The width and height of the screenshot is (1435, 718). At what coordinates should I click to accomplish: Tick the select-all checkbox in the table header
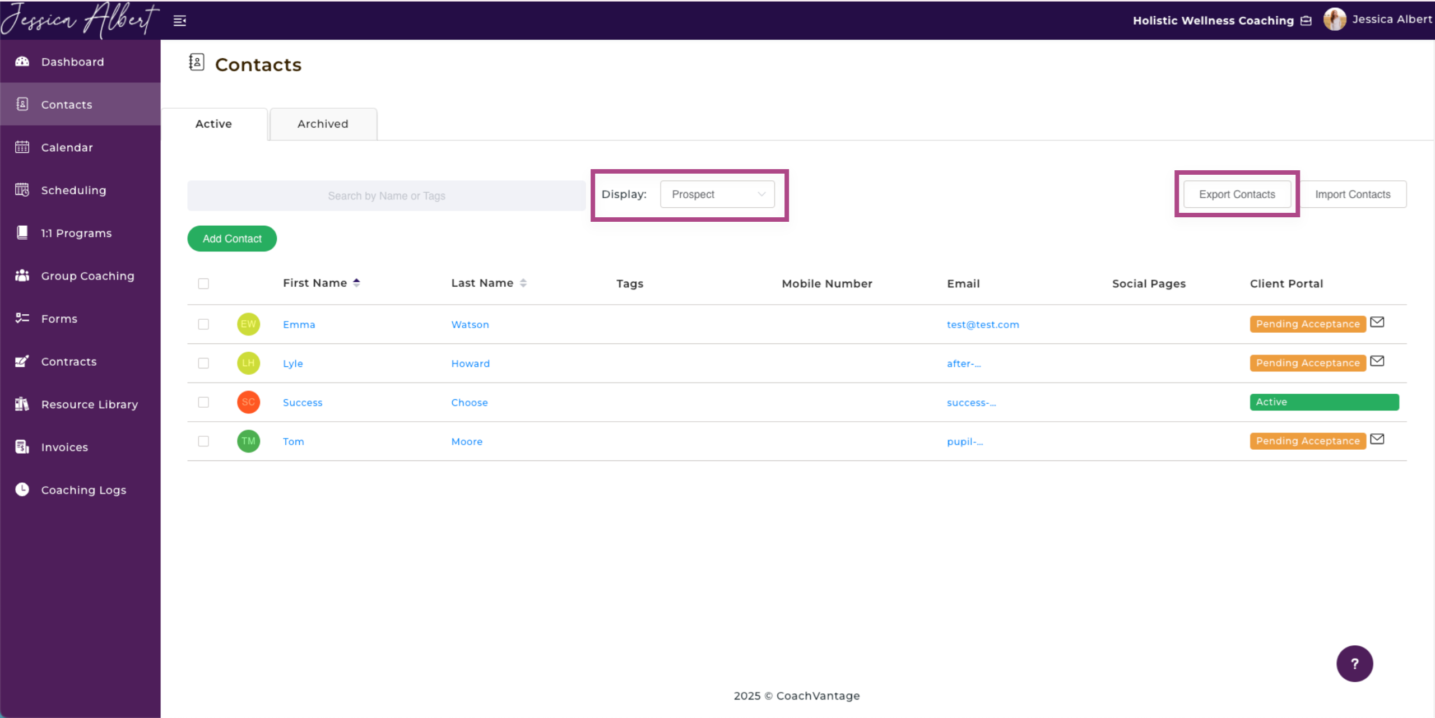click(x=203, y=284)
